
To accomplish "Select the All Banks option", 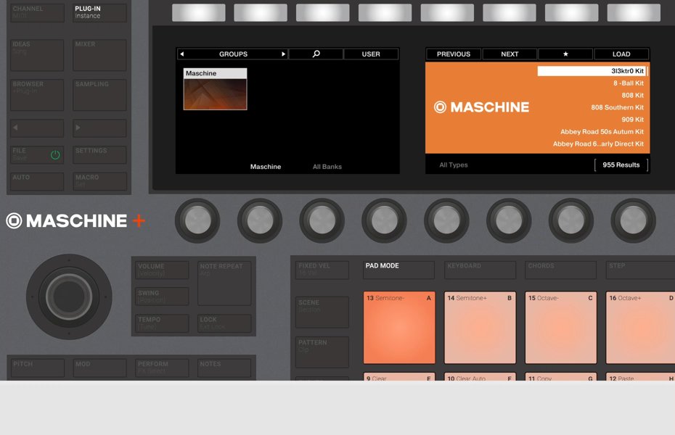I will coord(327,167).
